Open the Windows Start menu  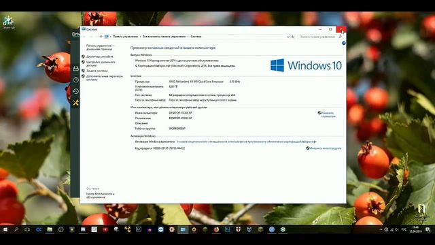tap(5, 229)
